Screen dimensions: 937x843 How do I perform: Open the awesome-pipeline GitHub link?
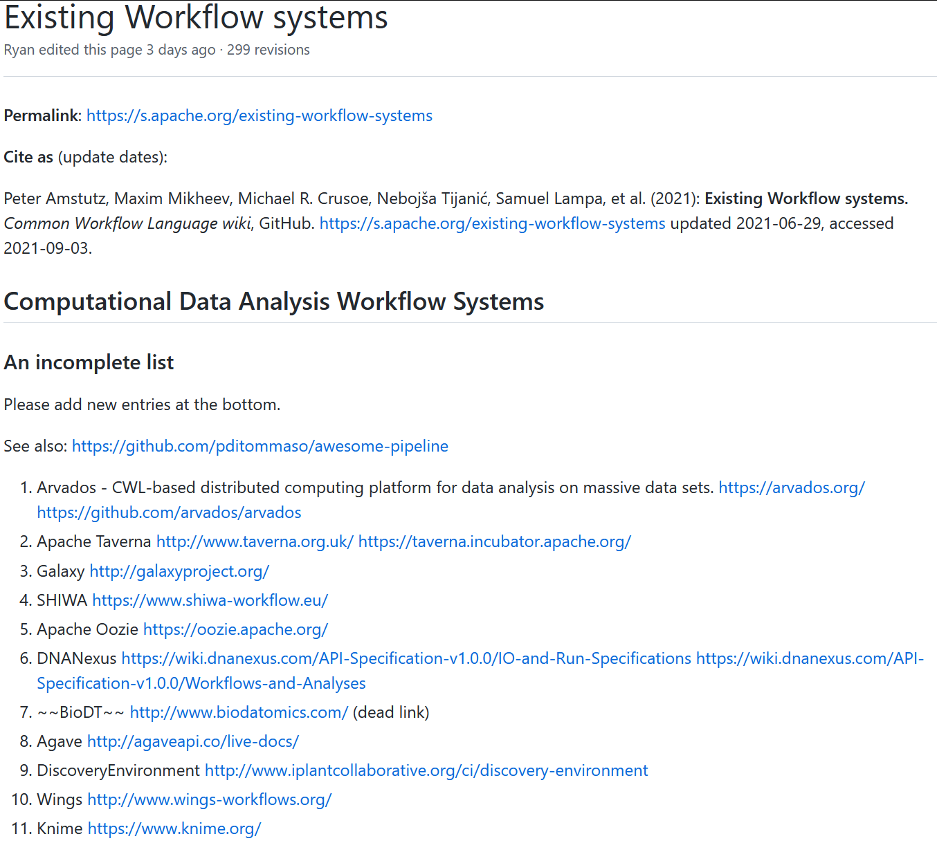[x=260, y=446]
